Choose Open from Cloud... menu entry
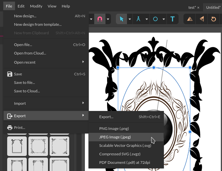This screenshot has width=222, height=171. click(x=46, y=53)
